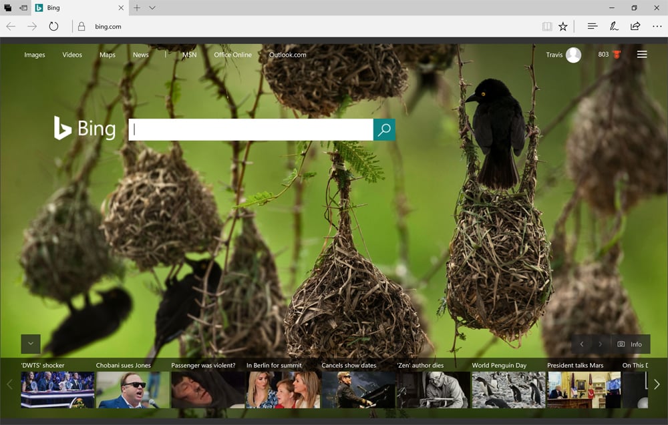This screenshot has height=425, width=668.
Task: Open the Edge Hub icon
Action: click(x=592, y=27)
